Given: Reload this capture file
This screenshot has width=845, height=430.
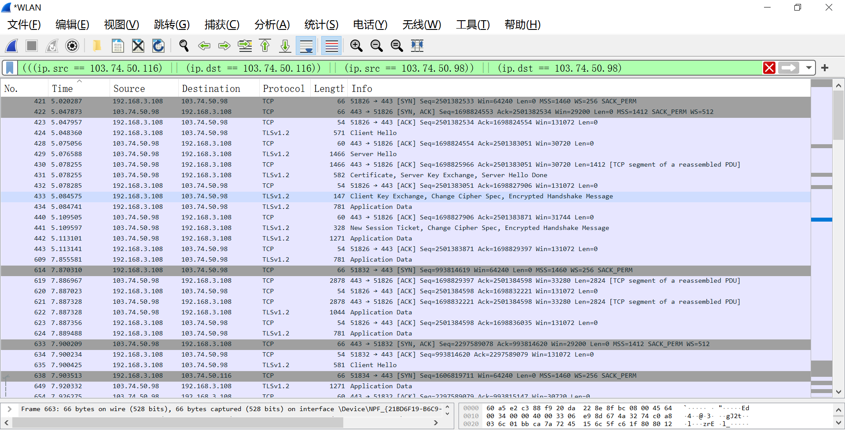Looking at the screenshot, I should pyautogui.click(x=158, y=46).
